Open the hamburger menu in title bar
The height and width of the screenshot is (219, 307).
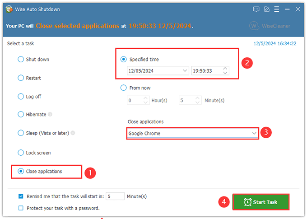click(x=277, y=9)
